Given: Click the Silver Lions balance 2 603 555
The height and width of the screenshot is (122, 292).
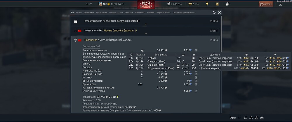Looking at the screenshot, I should pyautogui.click(x=175, y=4).
